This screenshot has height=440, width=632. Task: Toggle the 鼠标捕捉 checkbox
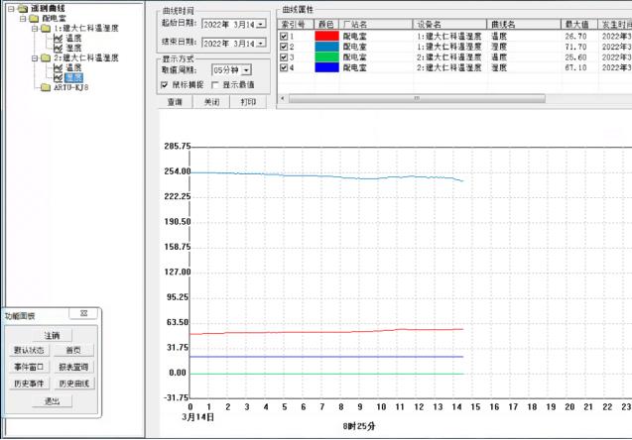click(x=165, y=85)
